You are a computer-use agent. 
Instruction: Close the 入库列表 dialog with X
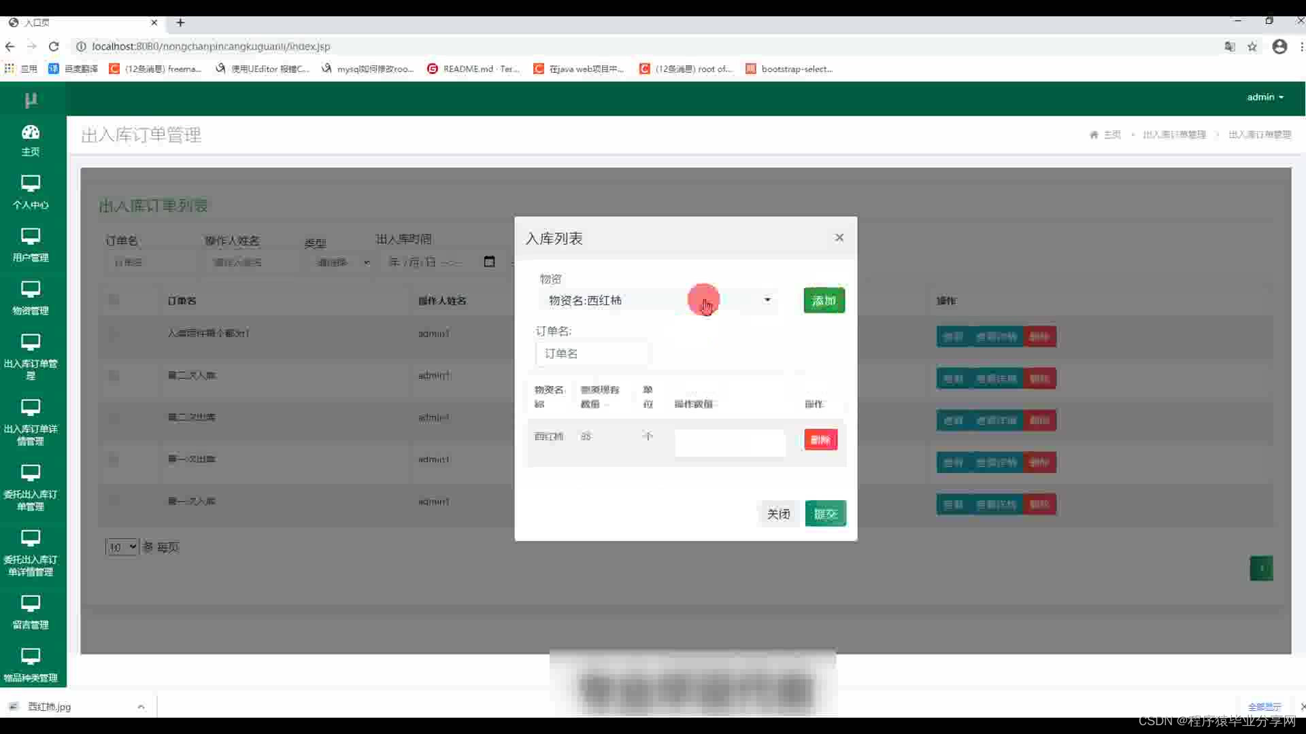tap(839, 237)
